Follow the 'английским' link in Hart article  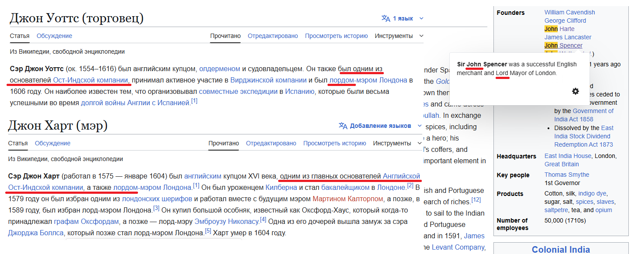203,176
